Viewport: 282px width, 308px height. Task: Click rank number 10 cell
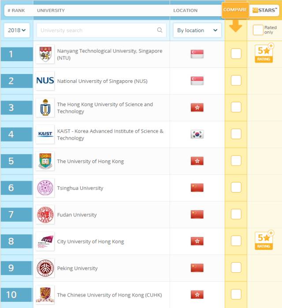(x=16, y=295)
